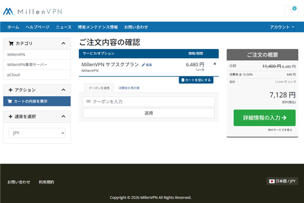Click footer 利用規約 link
This screenshot has width=304, height=203.
tap(46, 182)
